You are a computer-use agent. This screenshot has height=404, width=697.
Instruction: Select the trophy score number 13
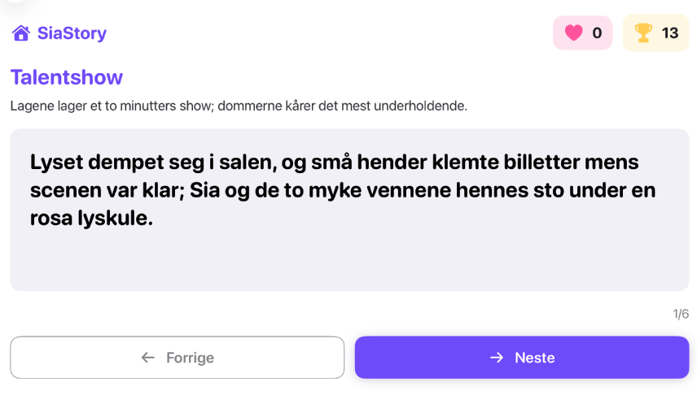670,33
